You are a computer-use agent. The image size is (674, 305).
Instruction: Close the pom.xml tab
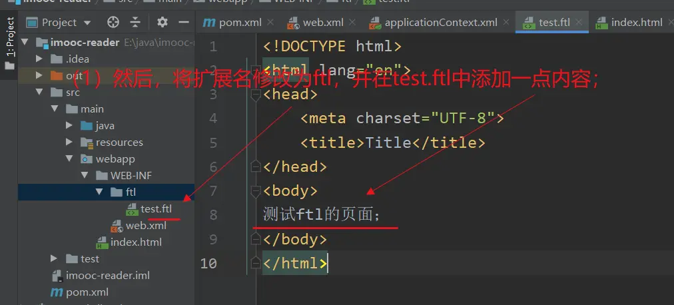[270, 22]
